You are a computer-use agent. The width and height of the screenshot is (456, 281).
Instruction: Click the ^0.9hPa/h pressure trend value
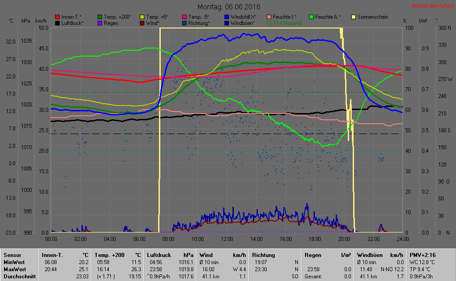point(159,277)
